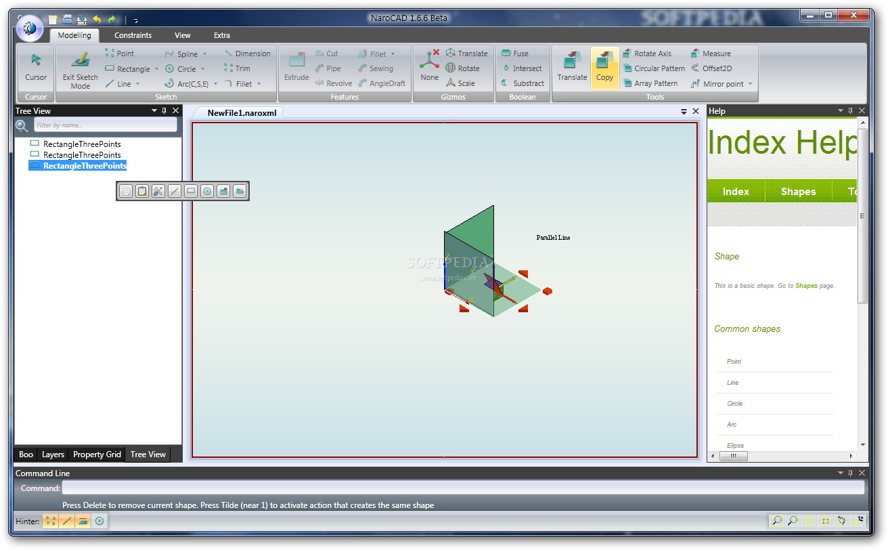This screenshot has height=550, width=888.
Task: Customize the Quick Access Toolbar dropdown
Action: tap(136, 20)
